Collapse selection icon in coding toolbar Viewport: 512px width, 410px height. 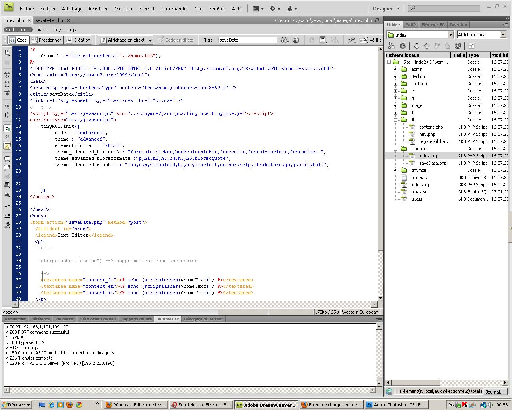pyautogui.click(x=7, y=84)
